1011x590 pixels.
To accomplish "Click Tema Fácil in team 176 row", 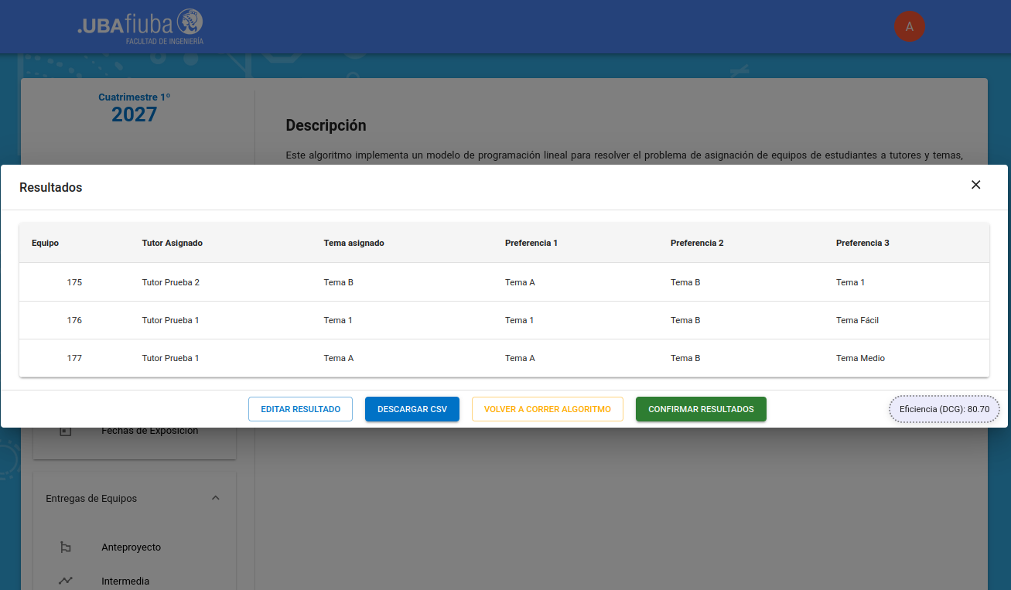I will pyautogui.click(x=857, y=320).
